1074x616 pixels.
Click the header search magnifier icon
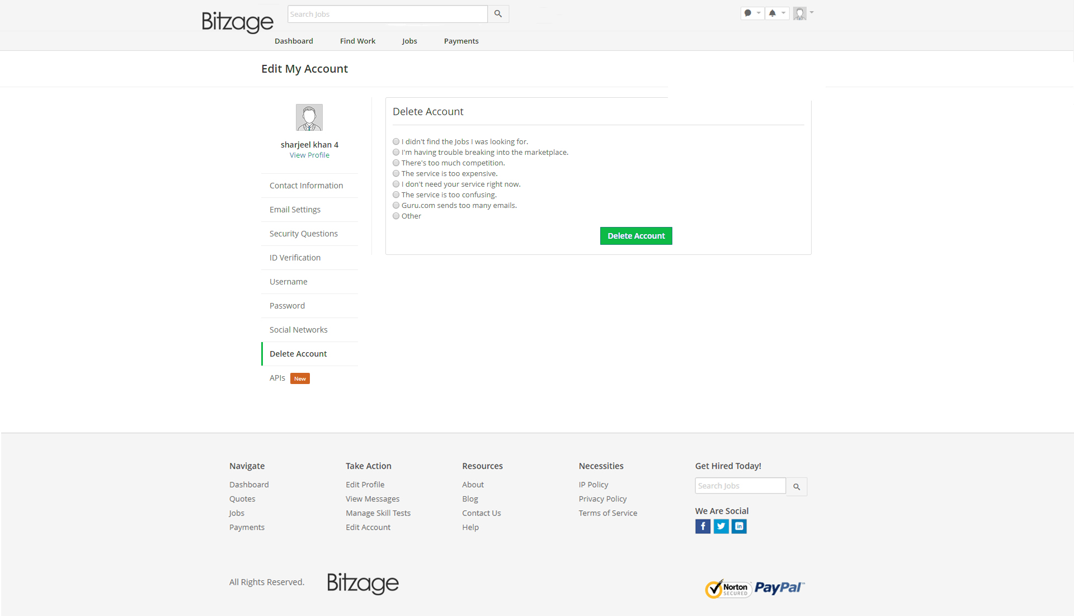tap(498, 14)
